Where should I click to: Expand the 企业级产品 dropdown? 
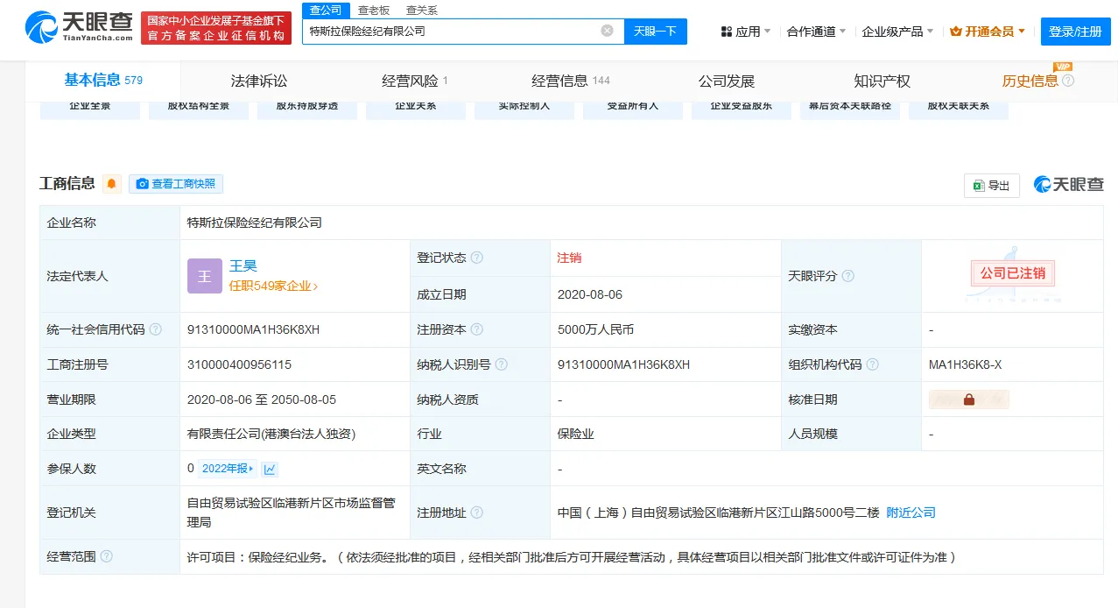897,32
